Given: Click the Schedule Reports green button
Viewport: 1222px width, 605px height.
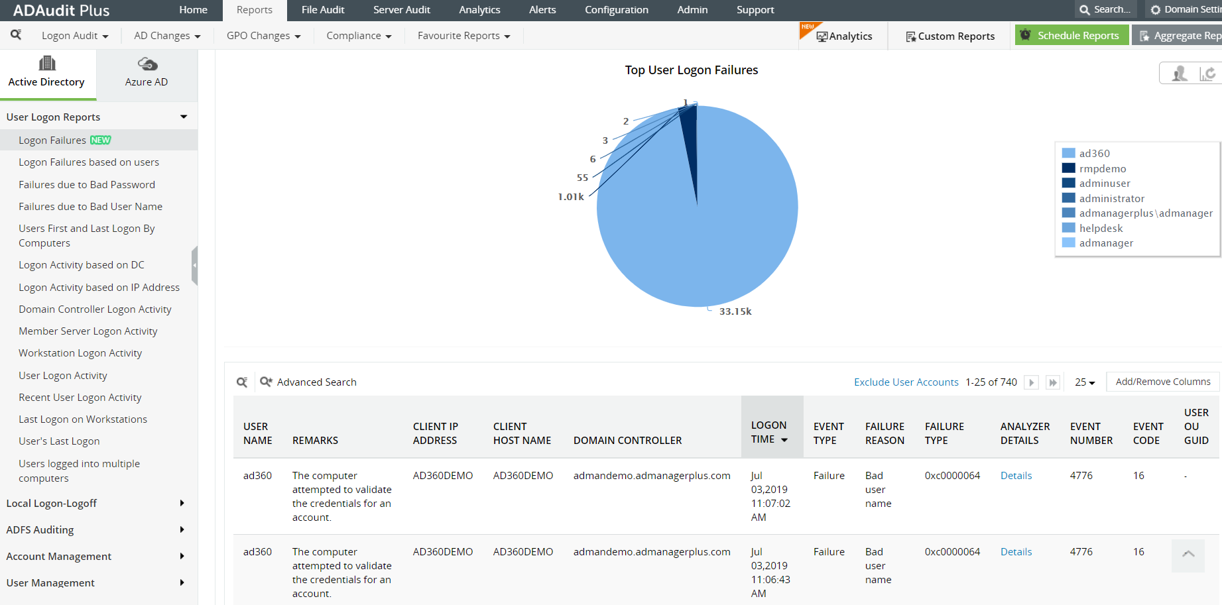Looking at the screenshot, I should tap(1071, 34).
